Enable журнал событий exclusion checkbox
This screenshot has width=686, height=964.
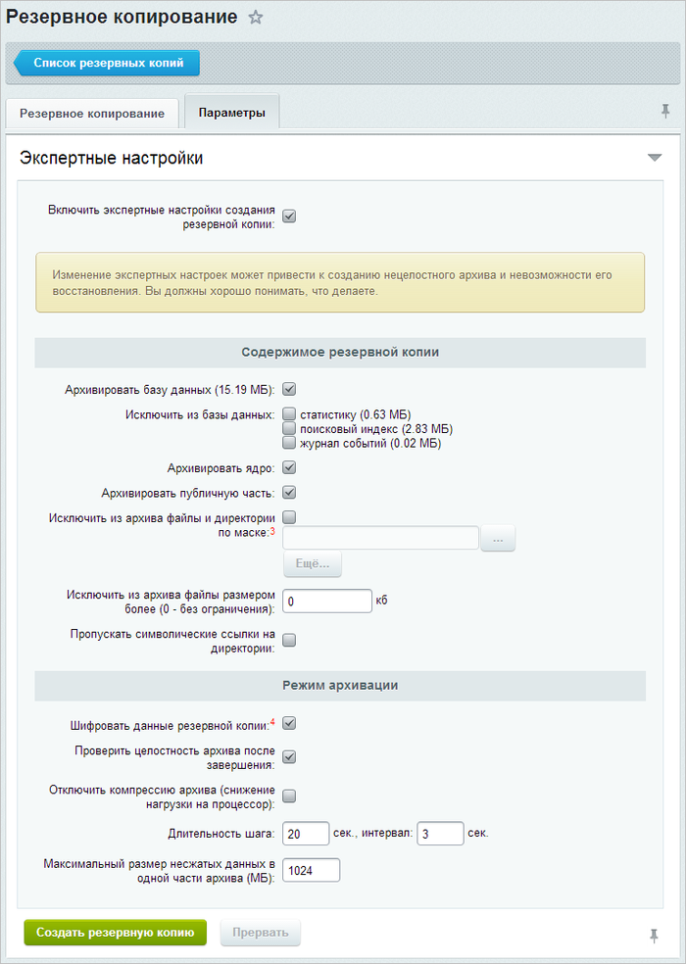pyautogui.click(x=289, y=442)
